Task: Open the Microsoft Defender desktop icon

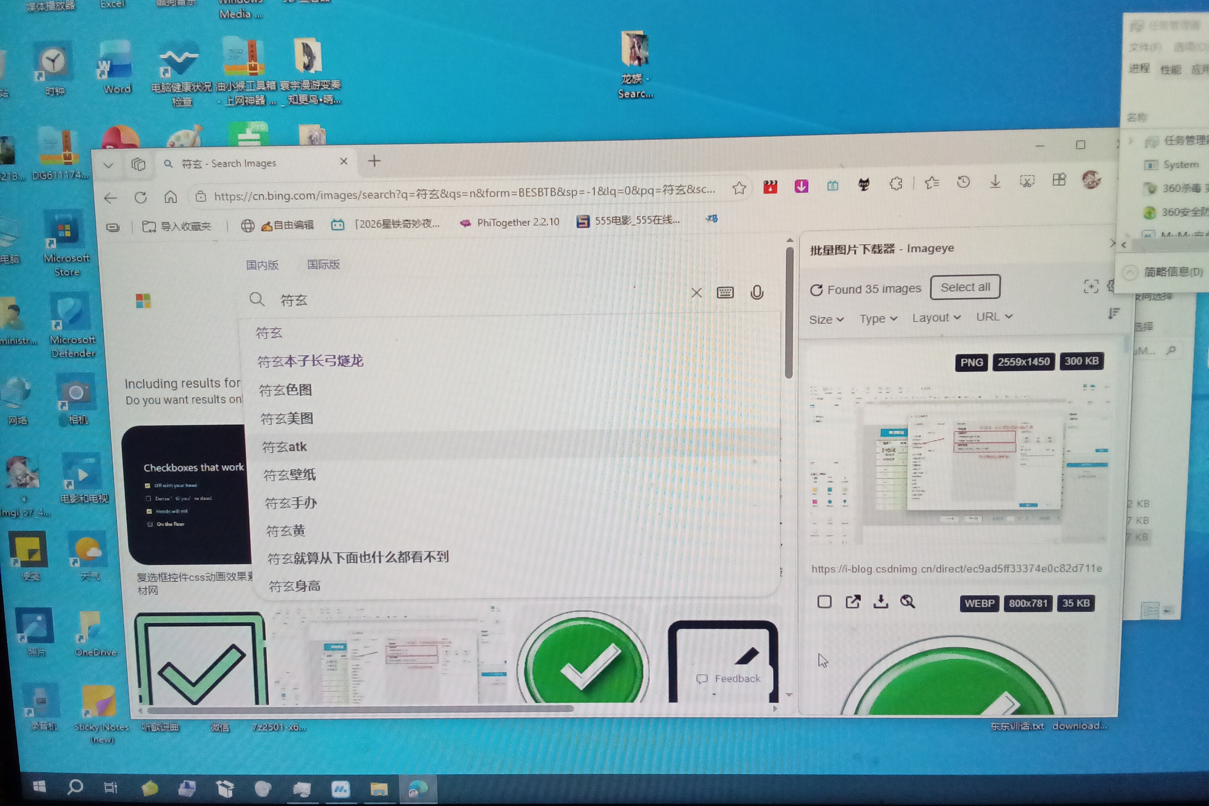Action: 72,325
